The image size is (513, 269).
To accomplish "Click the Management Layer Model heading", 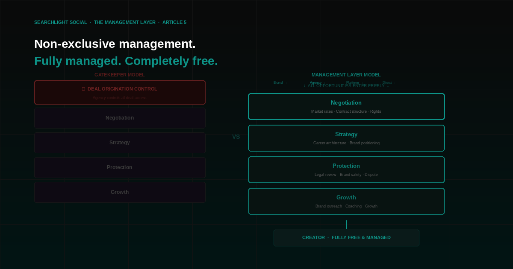I will (x=346, y=75).
